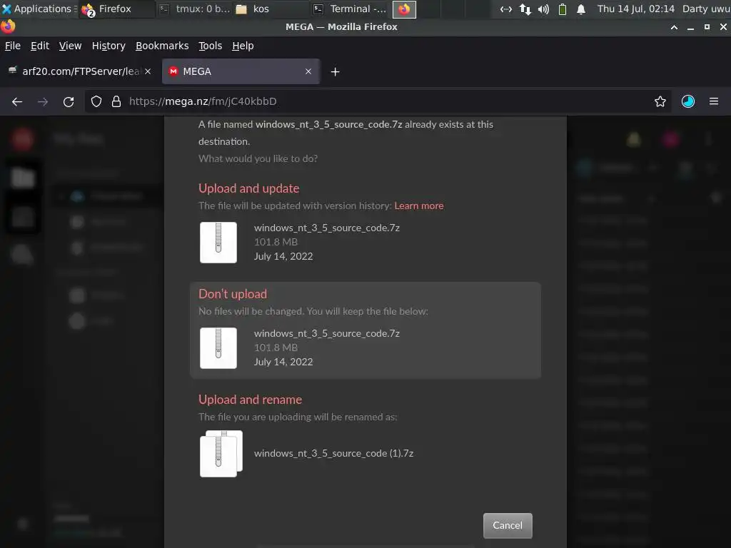Open the Edit menu
731x548 pixels.
click(x=40, y=46)
